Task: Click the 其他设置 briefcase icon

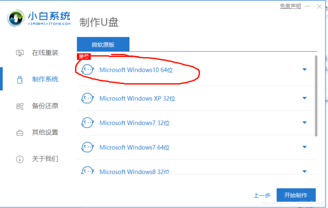Action: (20, 133)
